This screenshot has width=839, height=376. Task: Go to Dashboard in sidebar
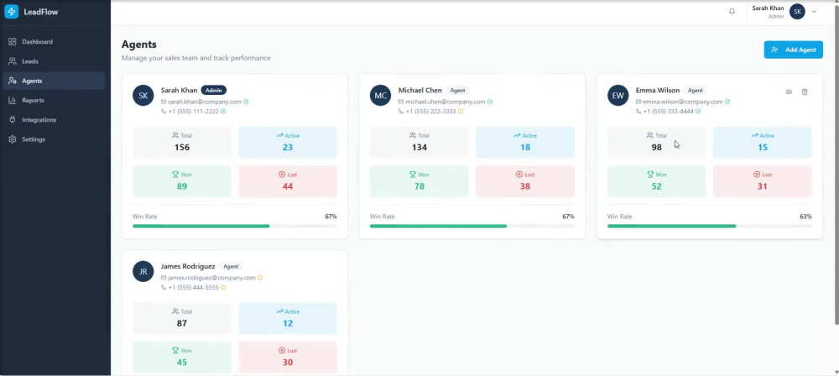[54, 42]
